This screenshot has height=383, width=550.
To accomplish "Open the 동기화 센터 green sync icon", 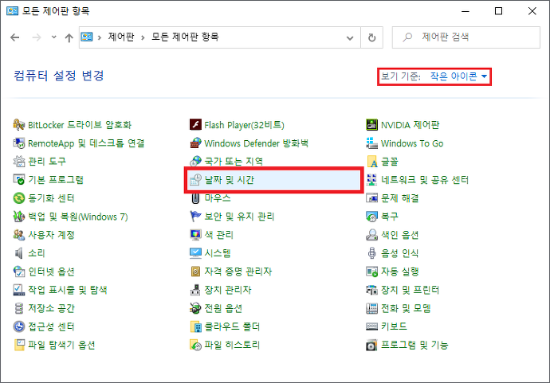I will 18,198.
